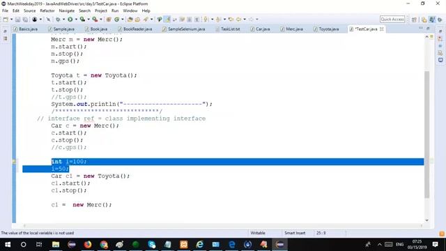Viewport: 446px width, 251px height.
Task: Open the Coverage dropdown arrow
Action: pyautogui.click(x=89, y=20)
